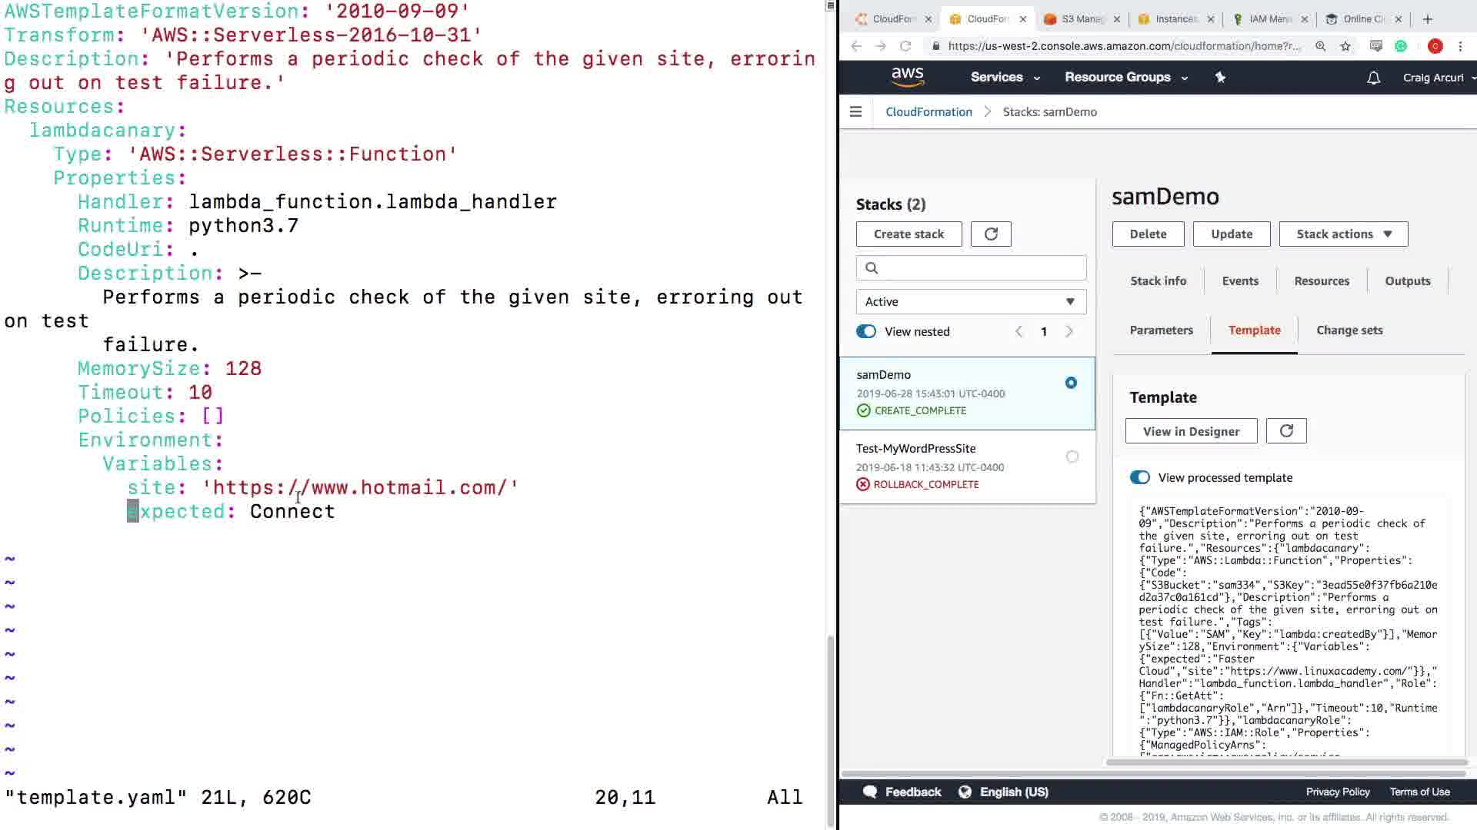Open the notifications bell icon
Screen dimensions: 1477x830
(1373, 78)
